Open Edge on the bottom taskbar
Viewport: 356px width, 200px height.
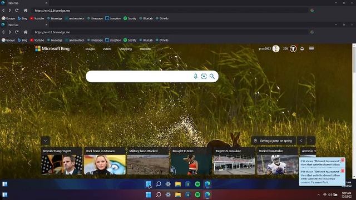[207, 194]
